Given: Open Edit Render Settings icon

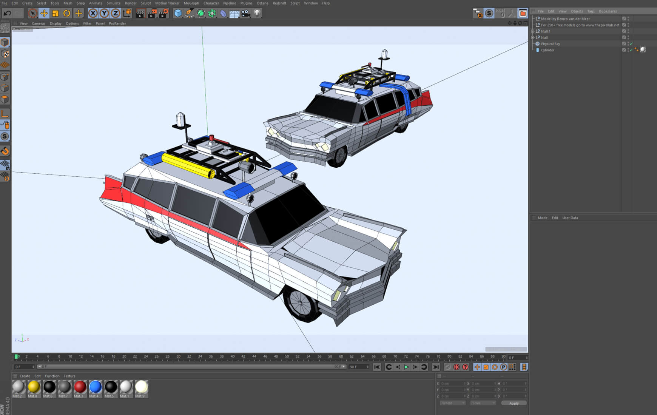Looking at the screenshot, I should (164, 14).
